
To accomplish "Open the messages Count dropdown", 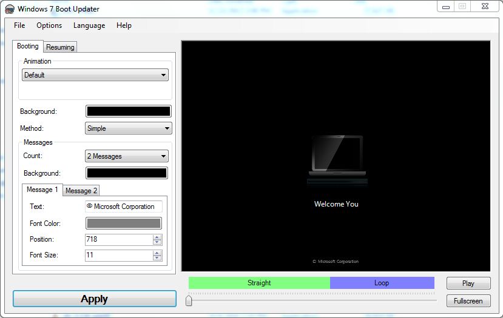I will tap(127, 156).
